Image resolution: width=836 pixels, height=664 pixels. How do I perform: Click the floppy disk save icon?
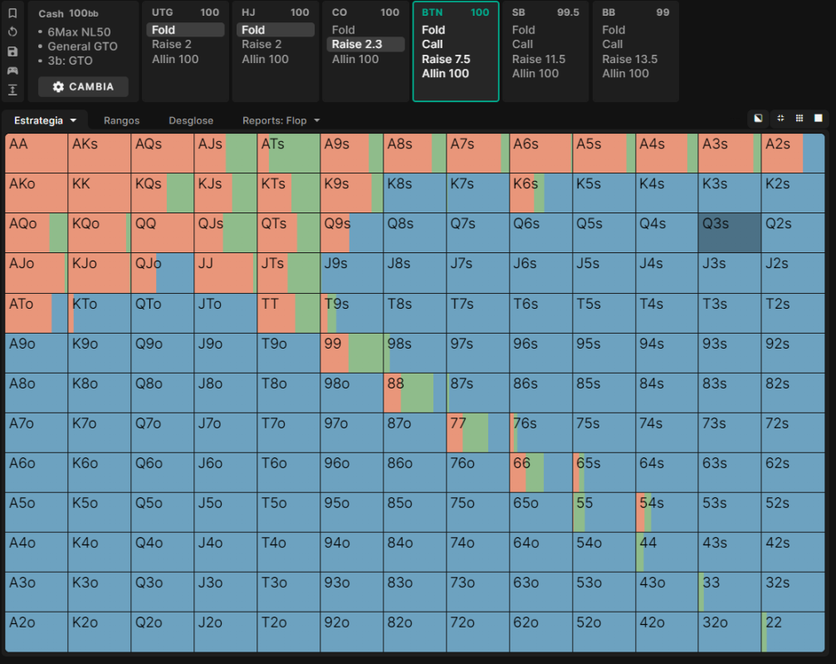(12, 51)
